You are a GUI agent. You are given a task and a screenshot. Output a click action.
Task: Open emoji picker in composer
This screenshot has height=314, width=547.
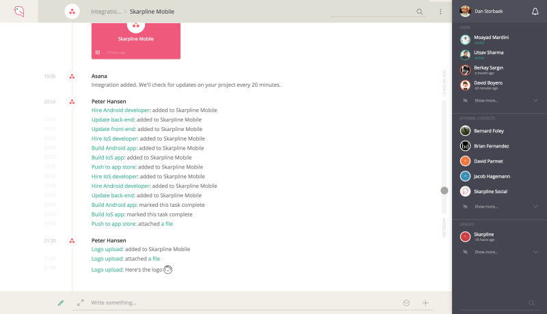point(406,303)
